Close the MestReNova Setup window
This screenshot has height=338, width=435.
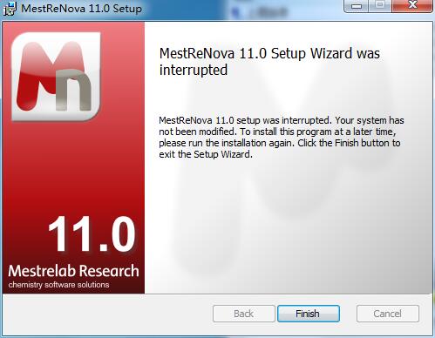pos(412,5)
